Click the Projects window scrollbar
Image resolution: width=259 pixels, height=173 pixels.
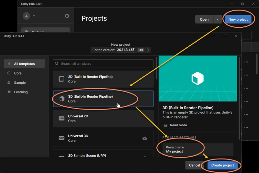click(x=257, y=64)
